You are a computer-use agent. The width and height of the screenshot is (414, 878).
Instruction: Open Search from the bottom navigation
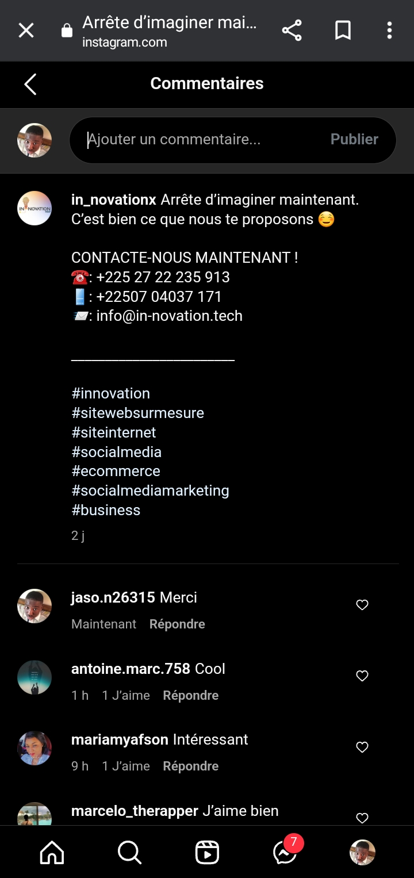tap(129, 853)
